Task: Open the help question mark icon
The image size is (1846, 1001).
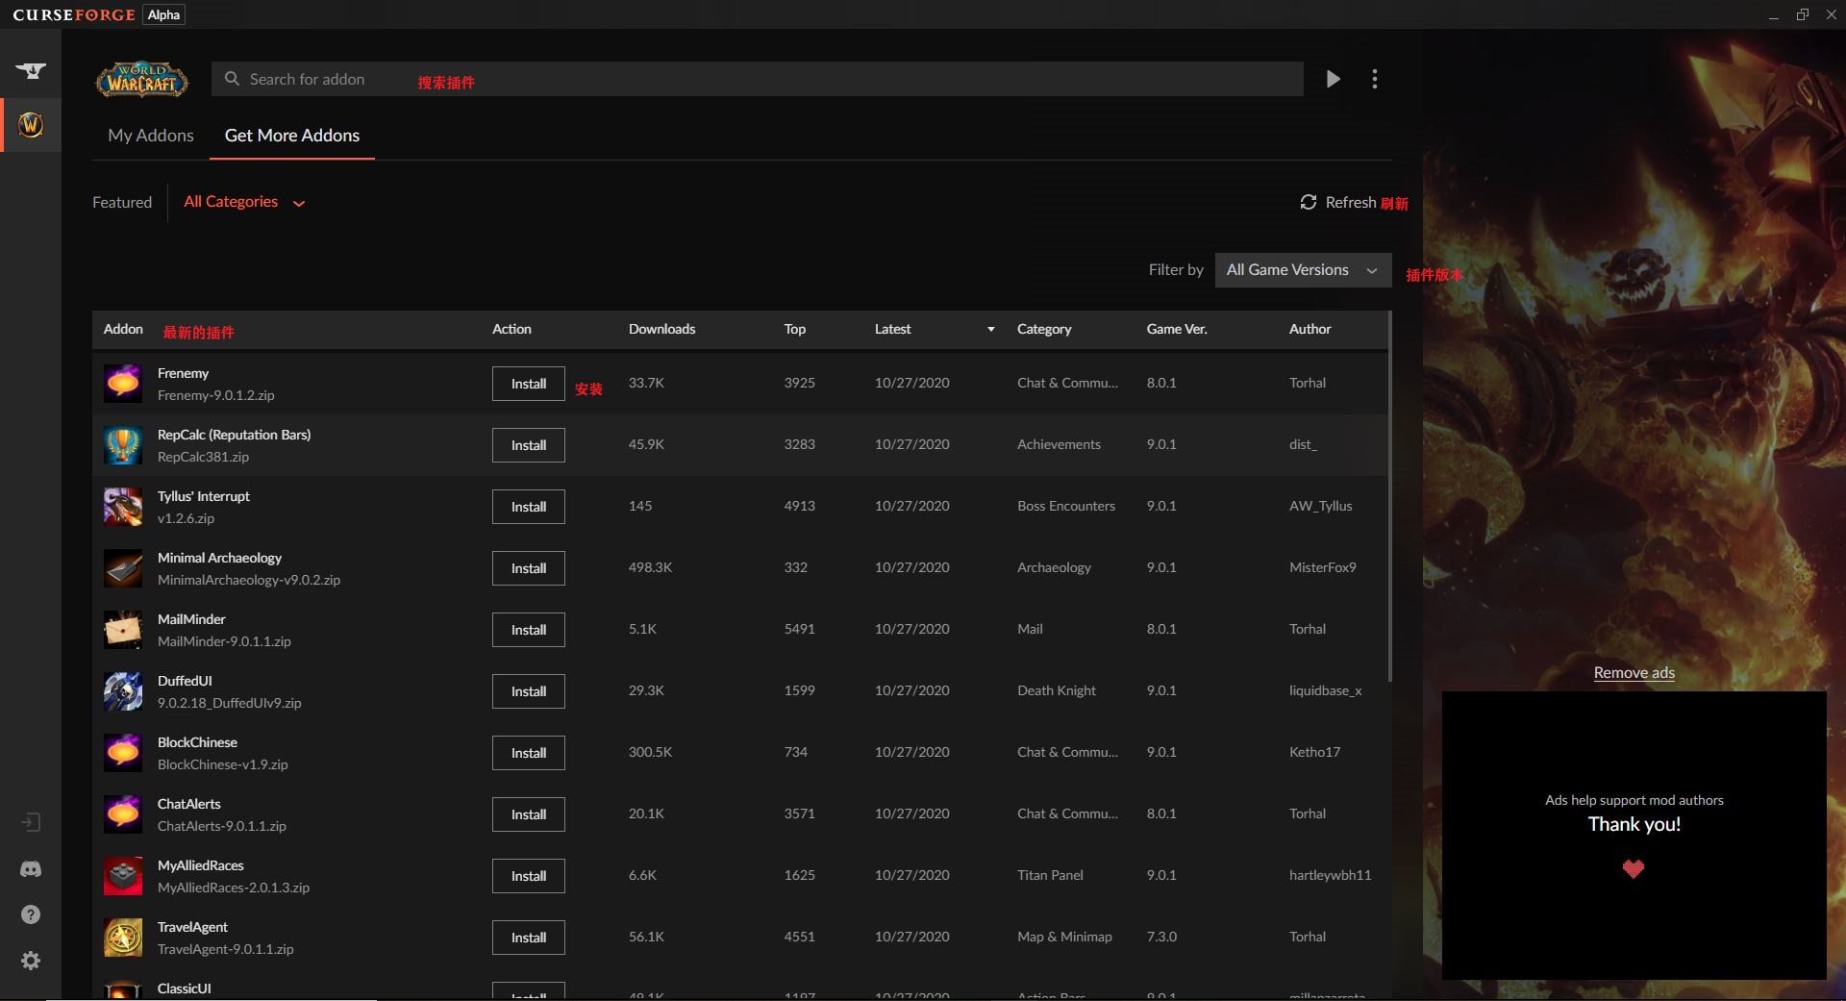Action: coord(31,914)
